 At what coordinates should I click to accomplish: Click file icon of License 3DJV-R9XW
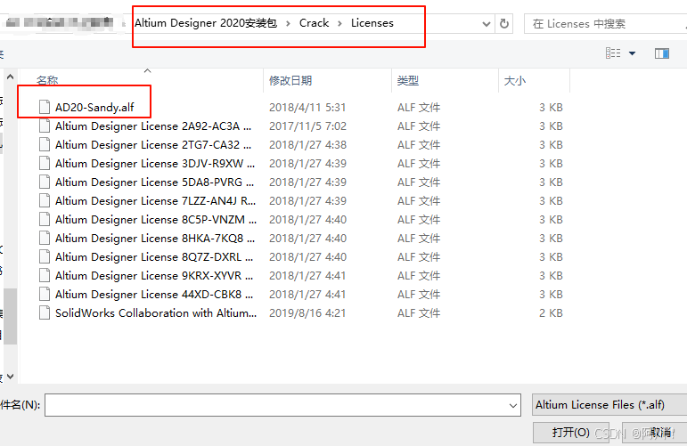tap(45, 164)
